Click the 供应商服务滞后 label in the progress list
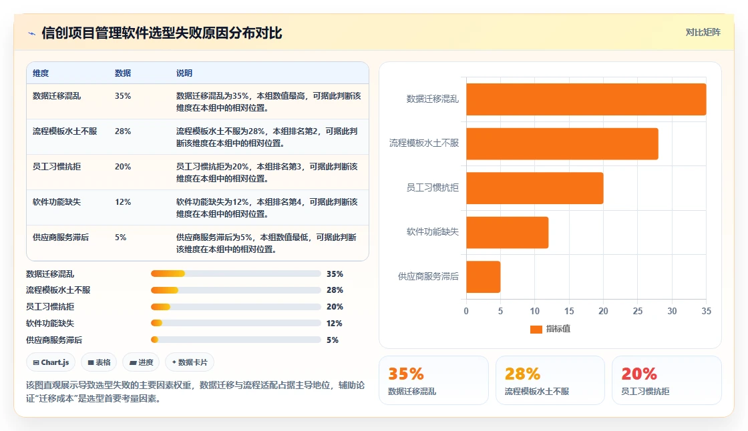This screenshot has height=431, width=748. (54, 340)
